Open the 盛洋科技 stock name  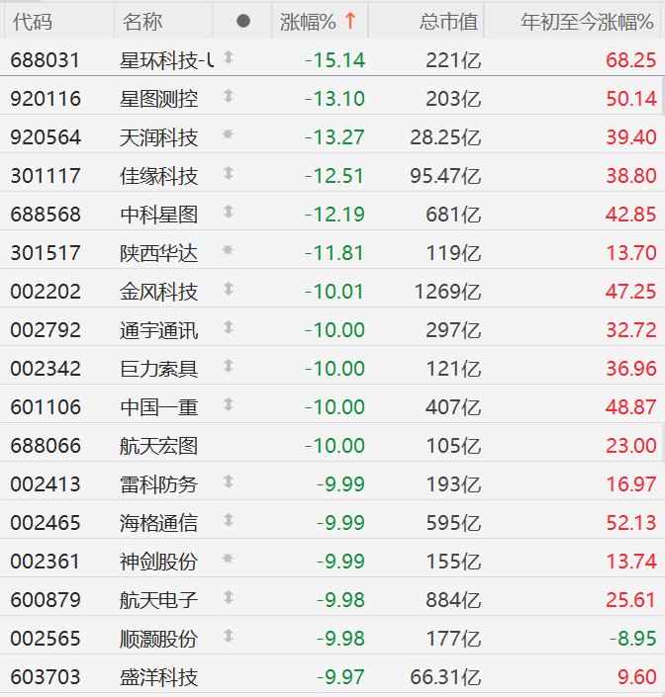pyautogui.click(x=158, y=677)
